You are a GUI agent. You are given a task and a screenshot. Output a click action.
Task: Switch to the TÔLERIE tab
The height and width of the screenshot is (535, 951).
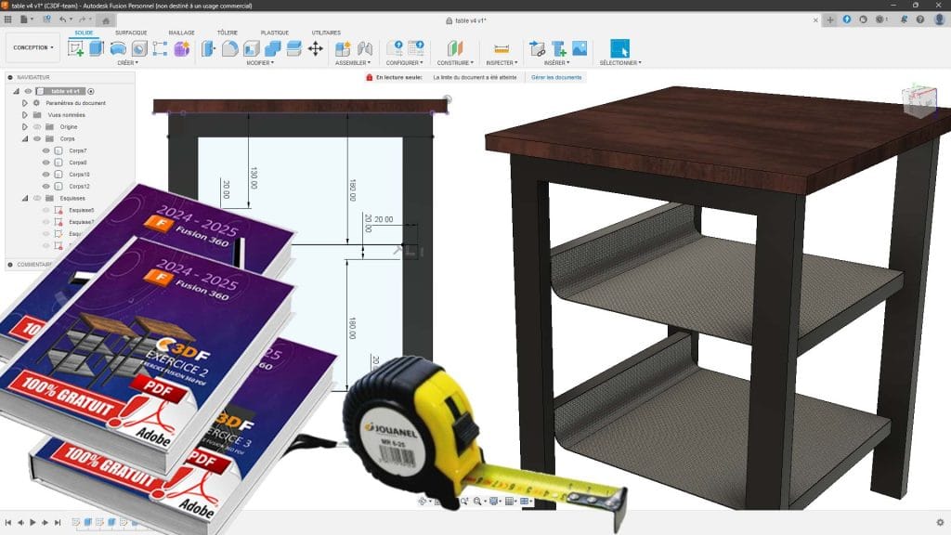coord(228,33)
